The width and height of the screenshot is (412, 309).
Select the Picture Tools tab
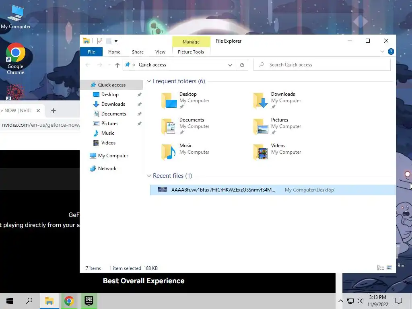[191, 52]
